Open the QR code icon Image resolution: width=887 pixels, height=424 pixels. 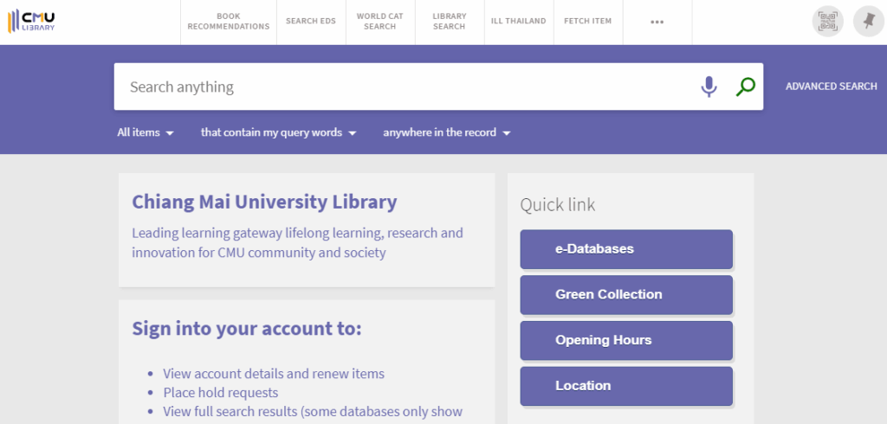[827, 22]
